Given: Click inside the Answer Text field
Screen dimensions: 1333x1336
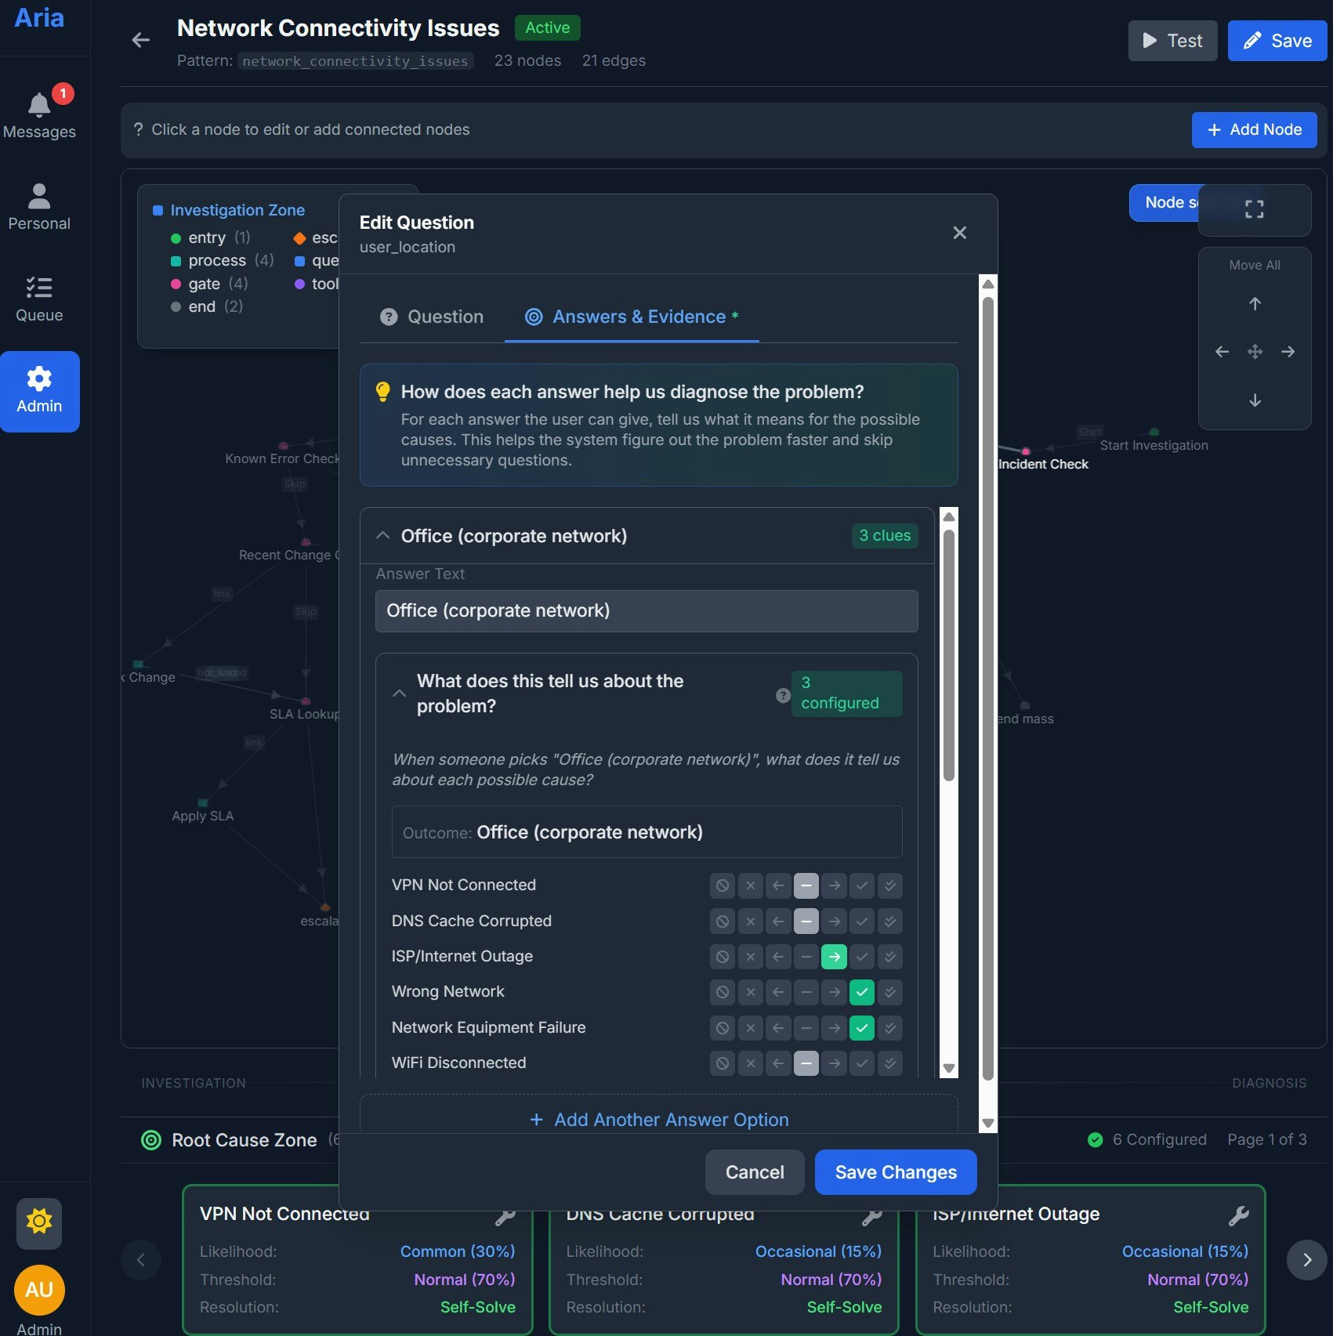Looking at the screenshot, I should pos(646,610).
